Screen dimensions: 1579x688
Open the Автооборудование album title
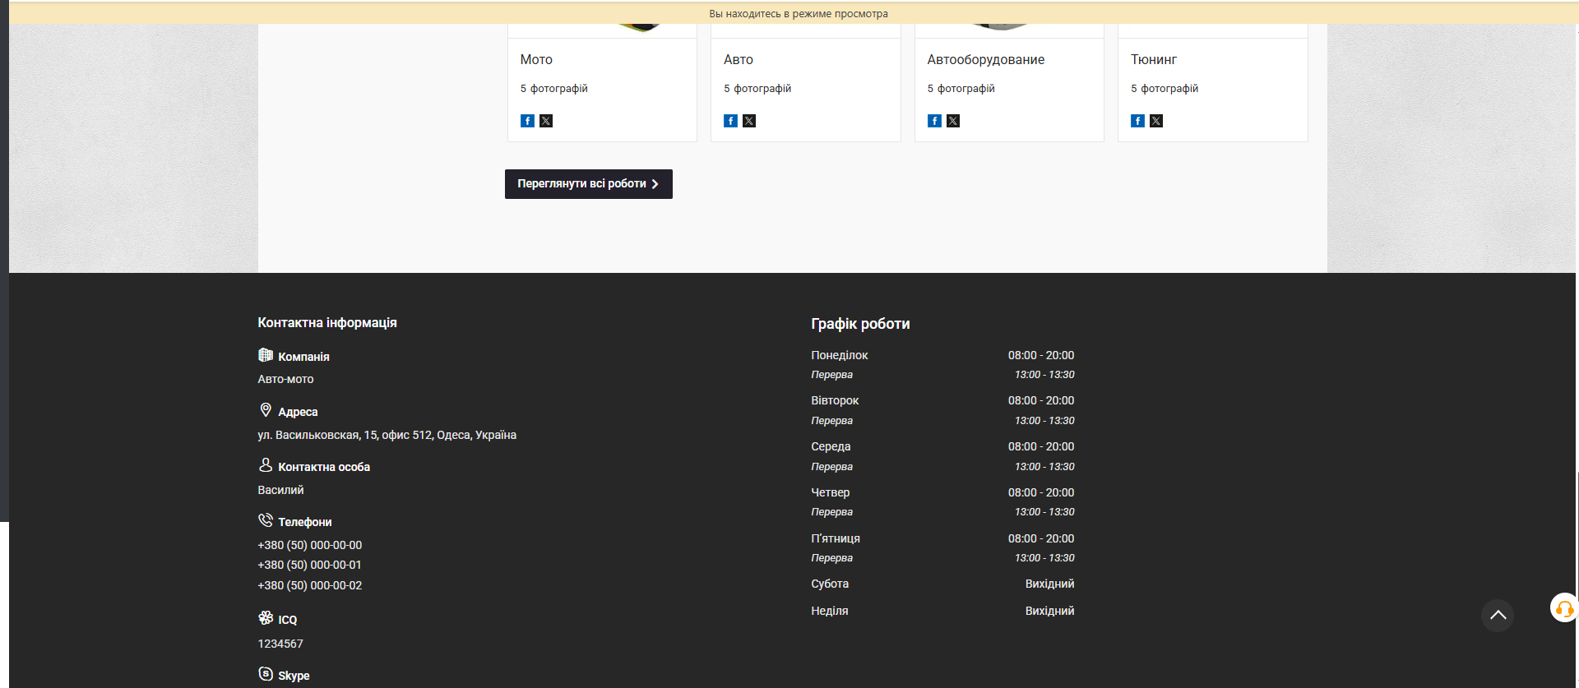(x=985, y=60)
